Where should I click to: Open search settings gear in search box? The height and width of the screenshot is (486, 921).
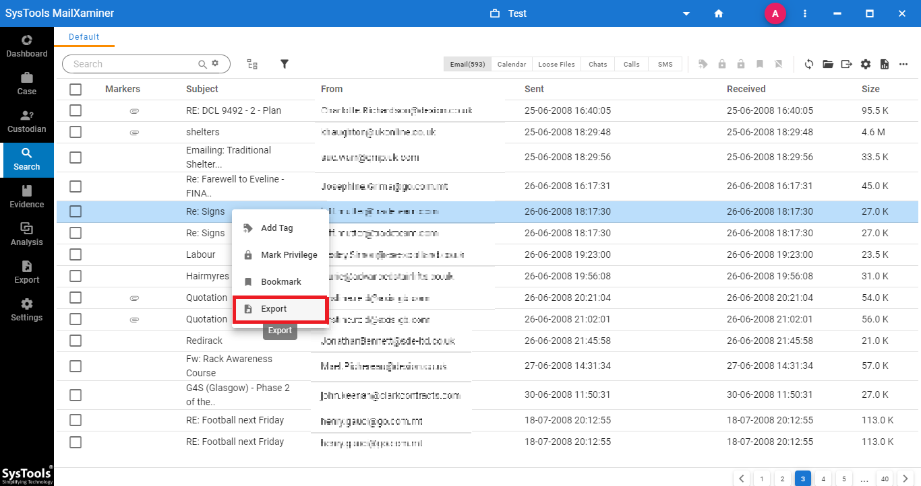[x=215, y=63]
